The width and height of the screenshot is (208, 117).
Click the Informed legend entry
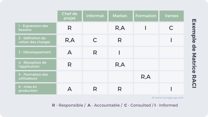click(166, 105)
